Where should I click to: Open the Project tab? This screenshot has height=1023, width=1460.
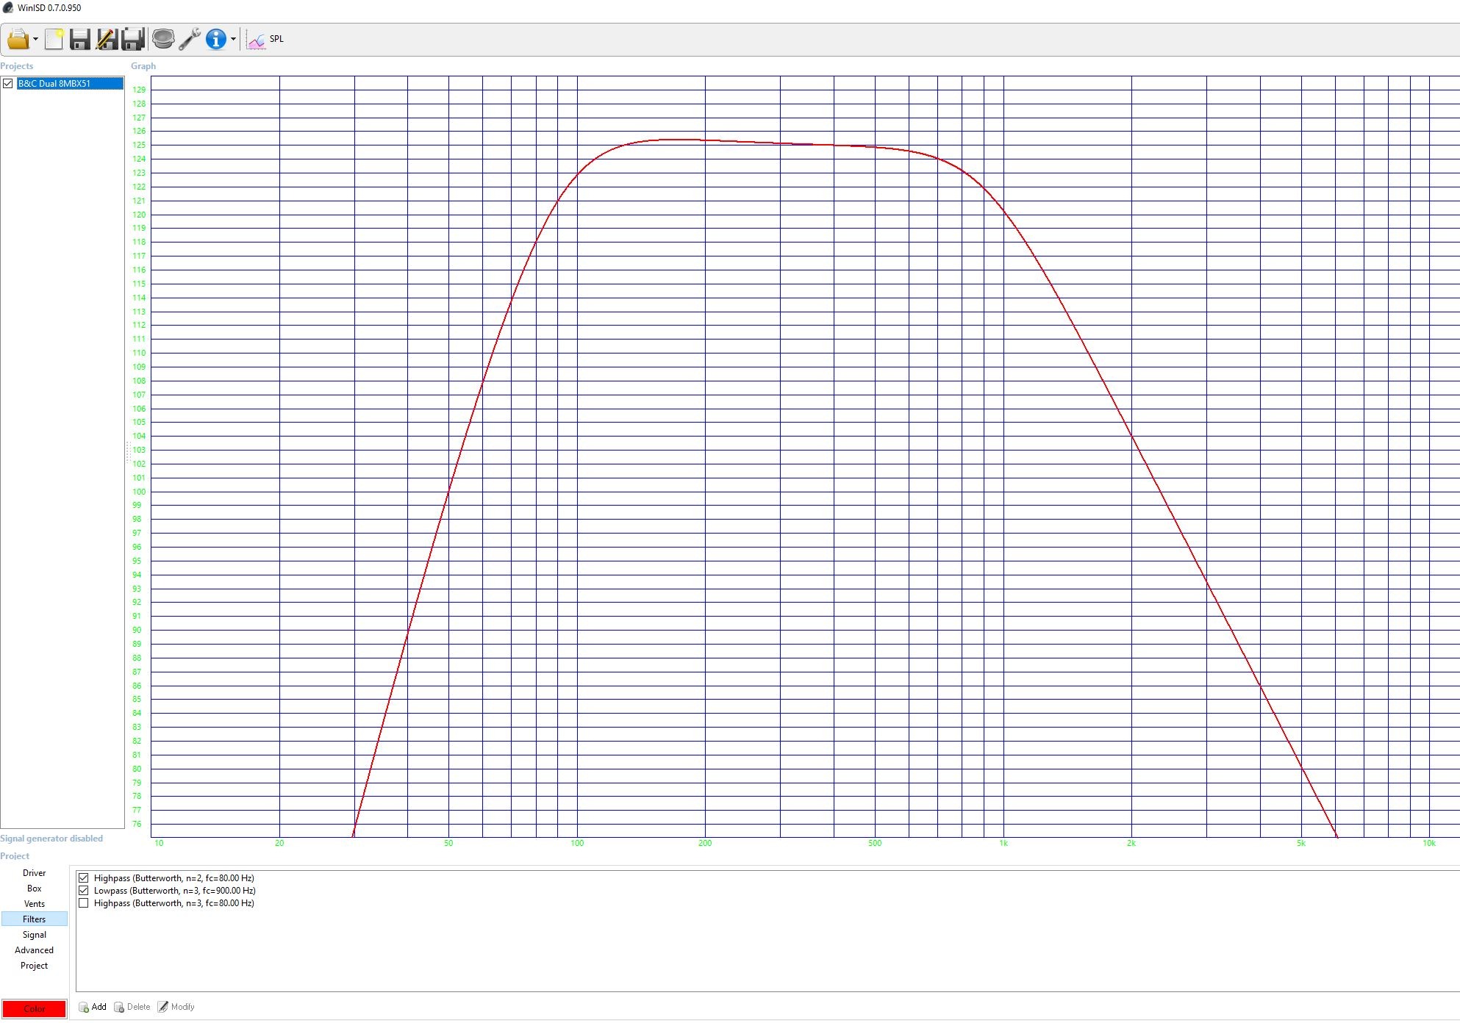pos(35,966)
